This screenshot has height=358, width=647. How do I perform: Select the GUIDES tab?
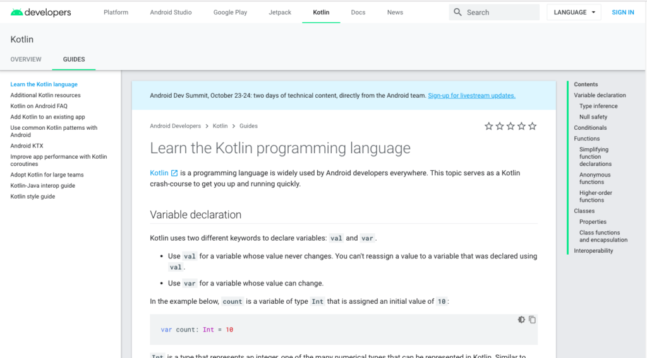(x=74, y=59)
